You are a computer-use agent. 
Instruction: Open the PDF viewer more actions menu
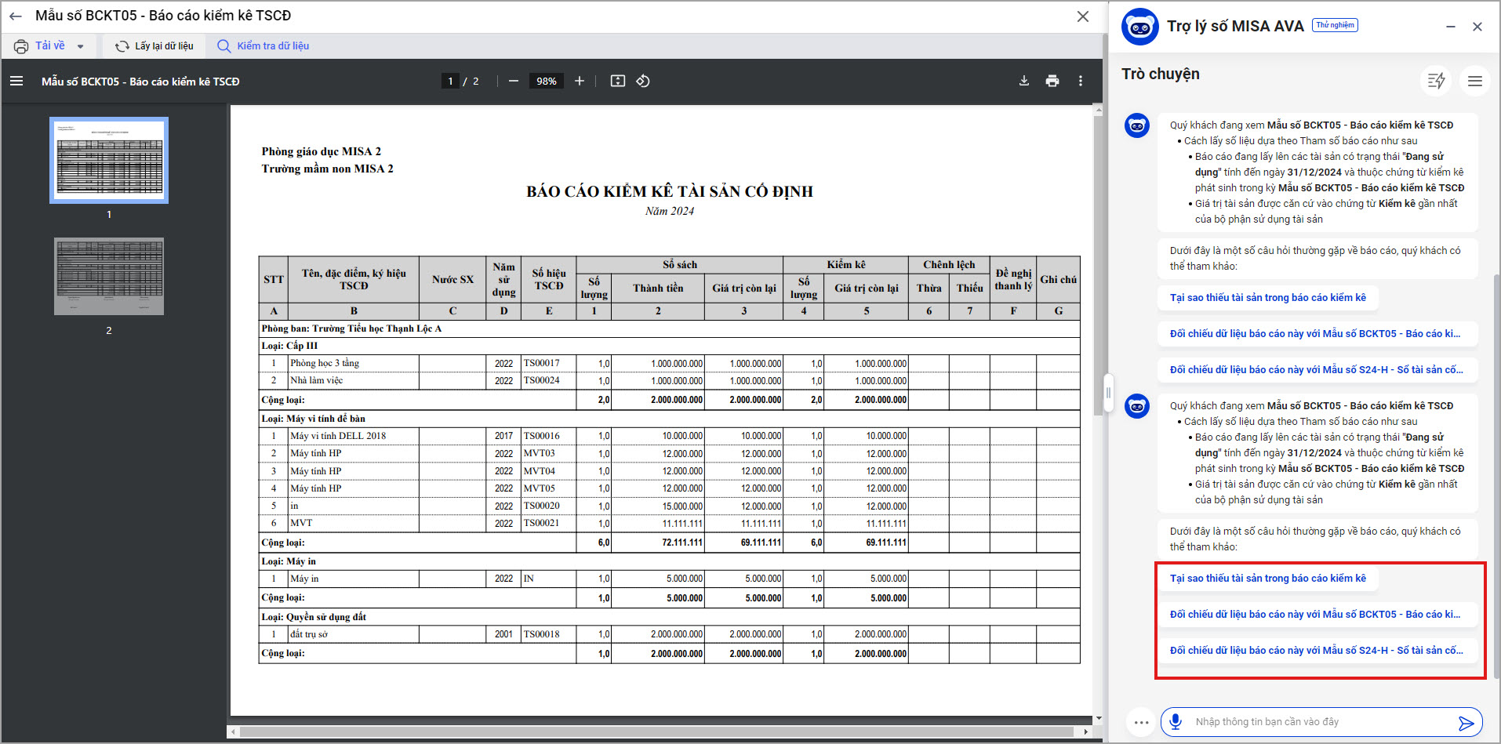coord(1081,81)
